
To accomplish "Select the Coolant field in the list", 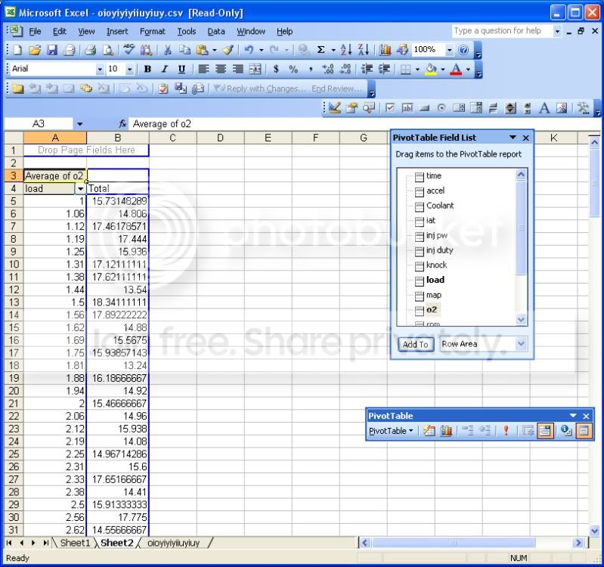I will click(439, 206).
